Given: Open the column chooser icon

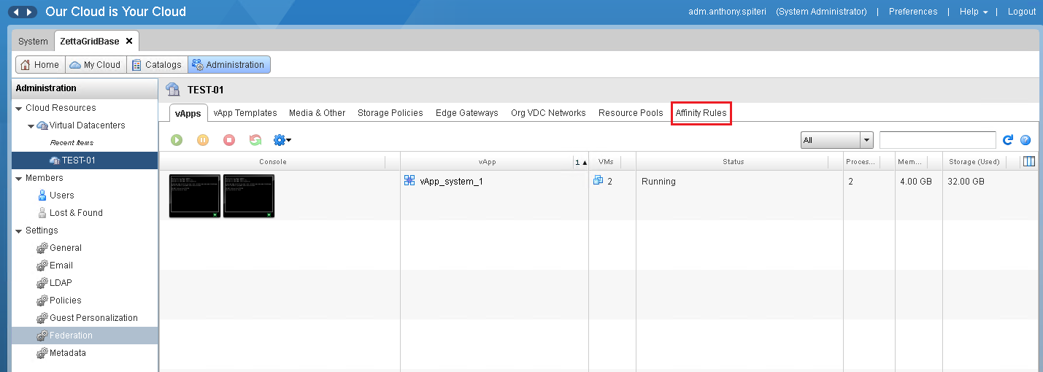Looking at the screenshot, I should [1029, 162].
